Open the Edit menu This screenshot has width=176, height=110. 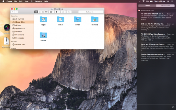21,1
